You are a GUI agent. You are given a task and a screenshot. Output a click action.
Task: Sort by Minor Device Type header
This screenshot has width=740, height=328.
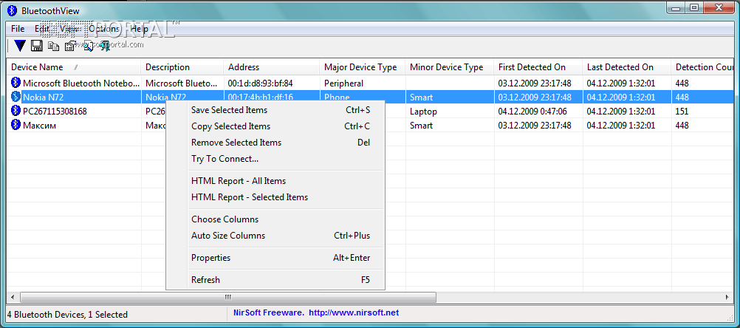pos(449,67)
